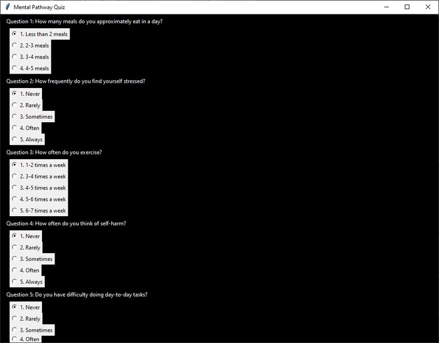Choose '6-7 times a week' exercise option
439x343 pixels.
(x=39, y=211)
